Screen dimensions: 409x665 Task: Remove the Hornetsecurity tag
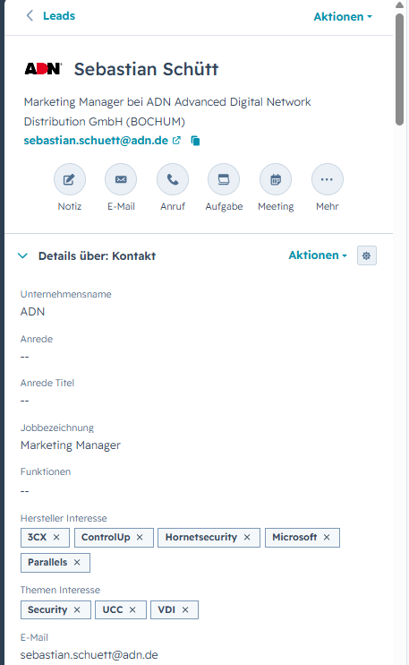coord(247,538)
